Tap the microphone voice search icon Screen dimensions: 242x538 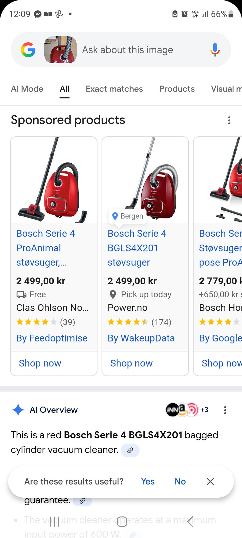215,50
